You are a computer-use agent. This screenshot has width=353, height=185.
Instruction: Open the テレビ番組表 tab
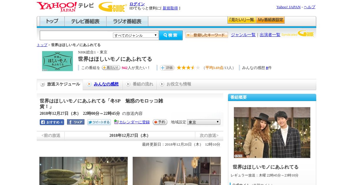coord(85,21)
